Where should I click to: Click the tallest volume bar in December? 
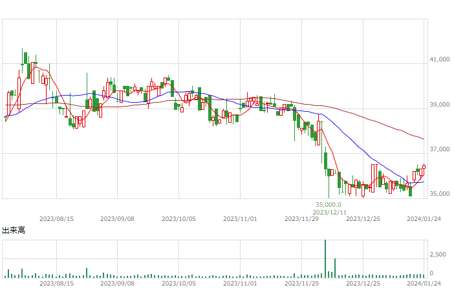coord(325,259)
